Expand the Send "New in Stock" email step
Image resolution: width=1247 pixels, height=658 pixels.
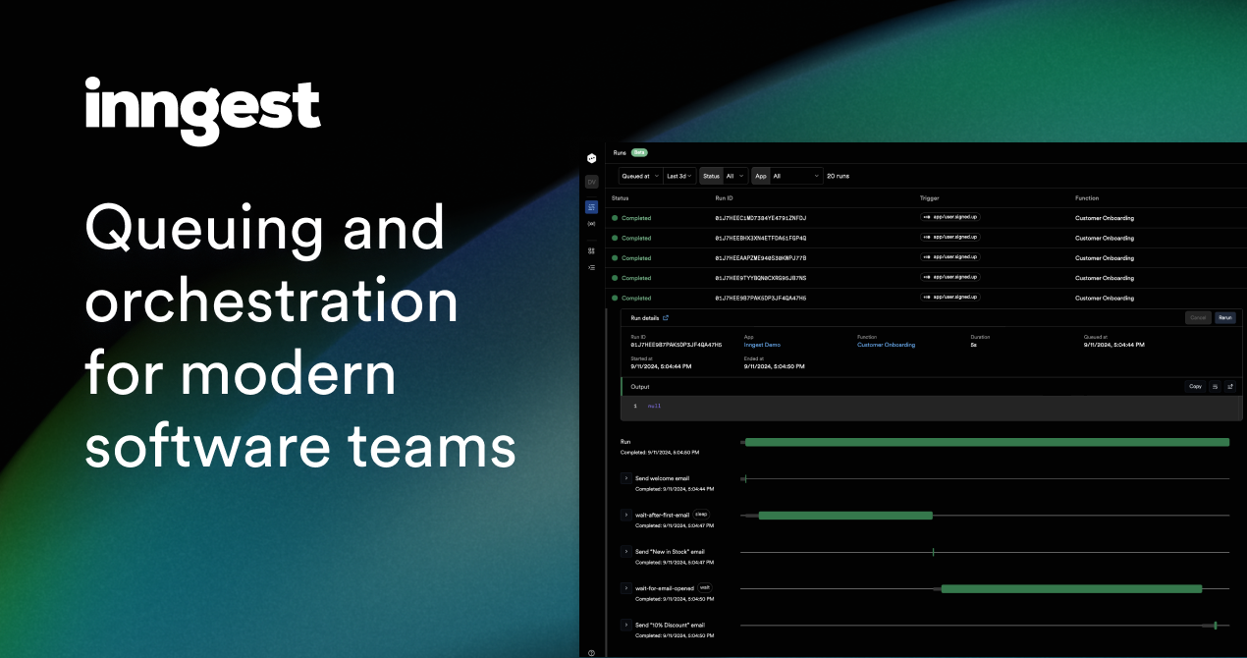pos(625,551)
